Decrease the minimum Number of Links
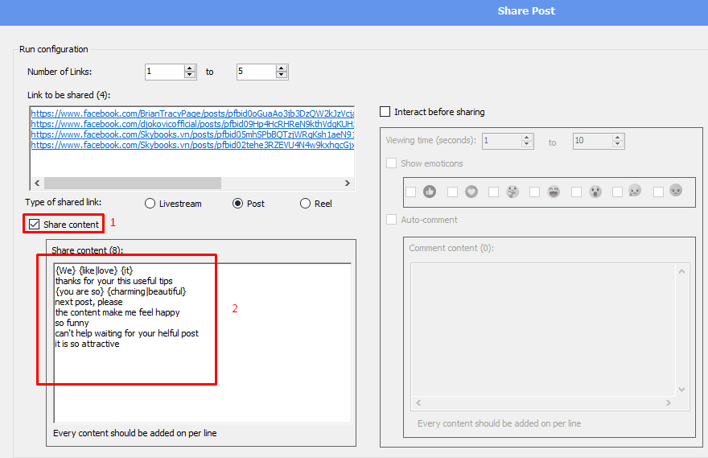 190,75
